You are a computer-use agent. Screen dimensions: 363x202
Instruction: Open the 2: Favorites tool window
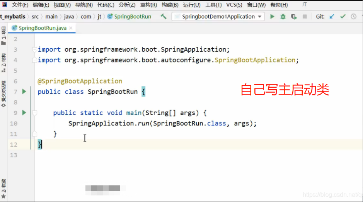pos(3,189)
